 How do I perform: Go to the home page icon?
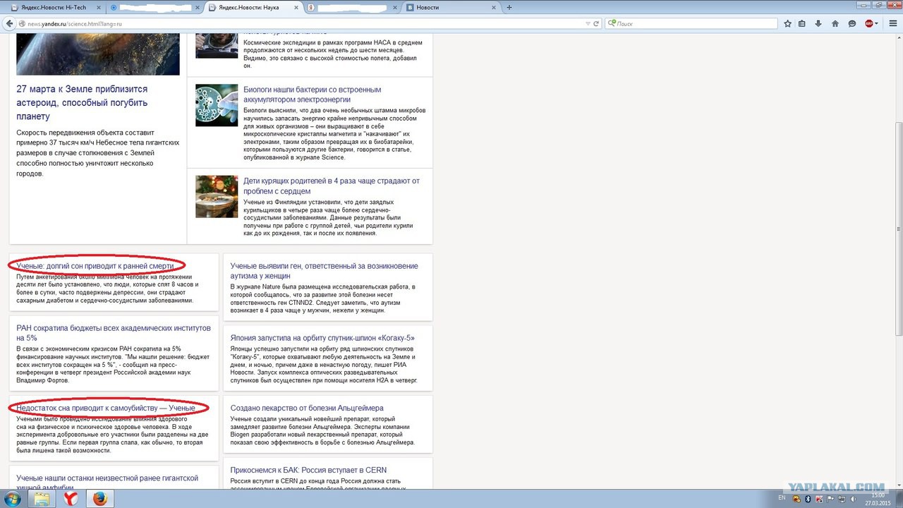(835, 23)
